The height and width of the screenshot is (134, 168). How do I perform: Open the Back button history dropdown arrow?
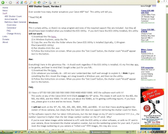6,2
